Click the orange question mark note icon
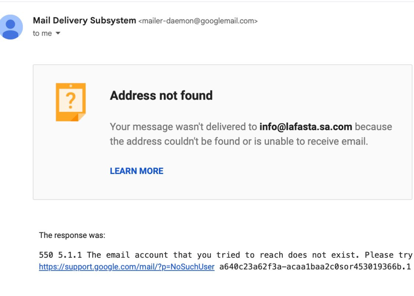 (71, 102)
